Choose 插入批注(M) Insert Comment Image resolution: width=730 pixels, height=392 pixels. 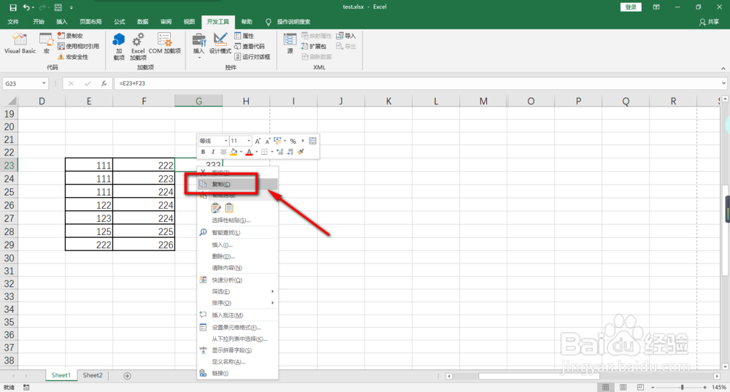pos(237,315)
